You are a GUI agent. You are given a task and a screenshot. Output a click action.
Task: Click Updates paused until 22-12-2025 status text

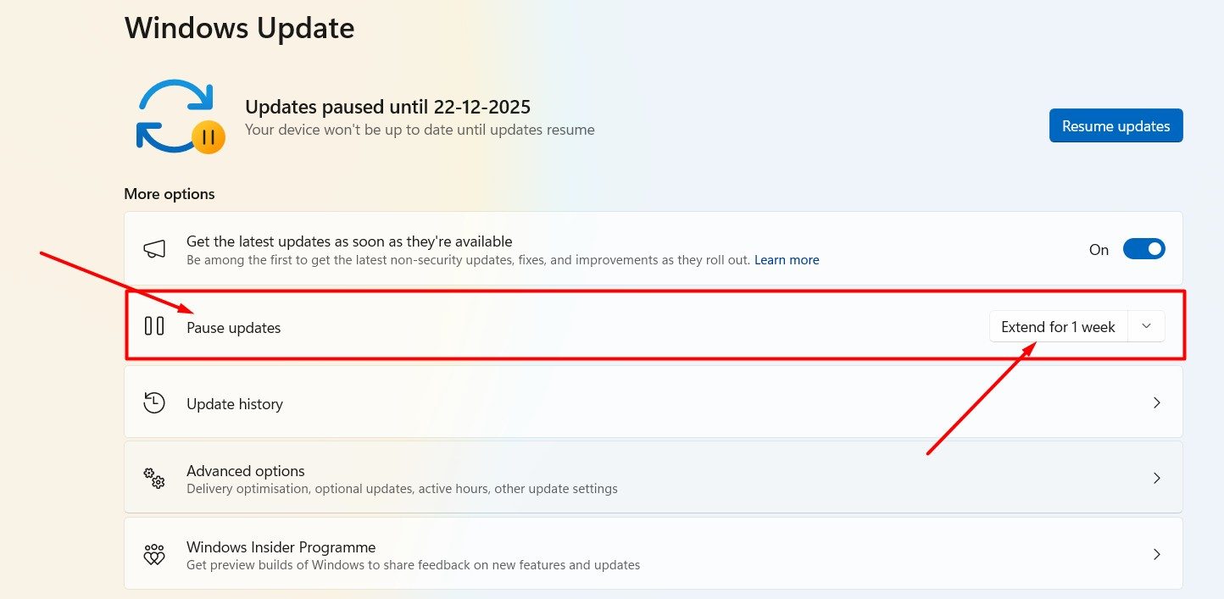387,107
